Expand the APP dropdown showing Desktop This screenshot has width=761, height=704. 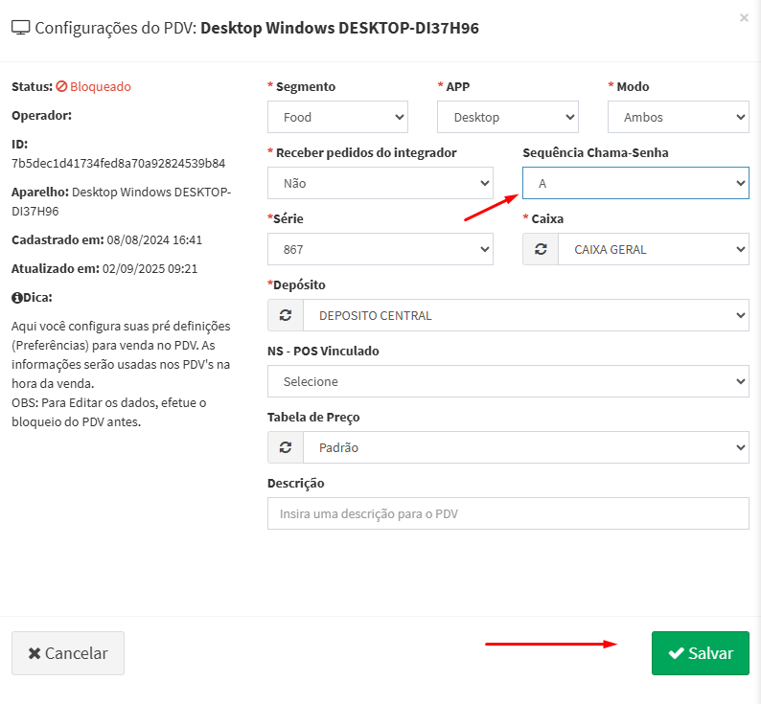tap(507, 118)
